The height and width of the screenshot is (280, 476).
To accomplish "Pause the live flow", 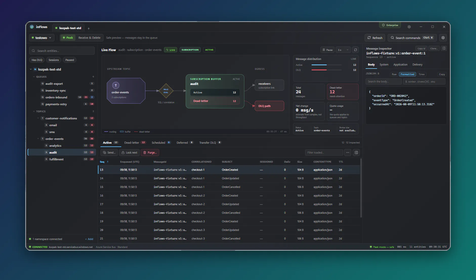I will pyautogui.click(x=327, y=50).
